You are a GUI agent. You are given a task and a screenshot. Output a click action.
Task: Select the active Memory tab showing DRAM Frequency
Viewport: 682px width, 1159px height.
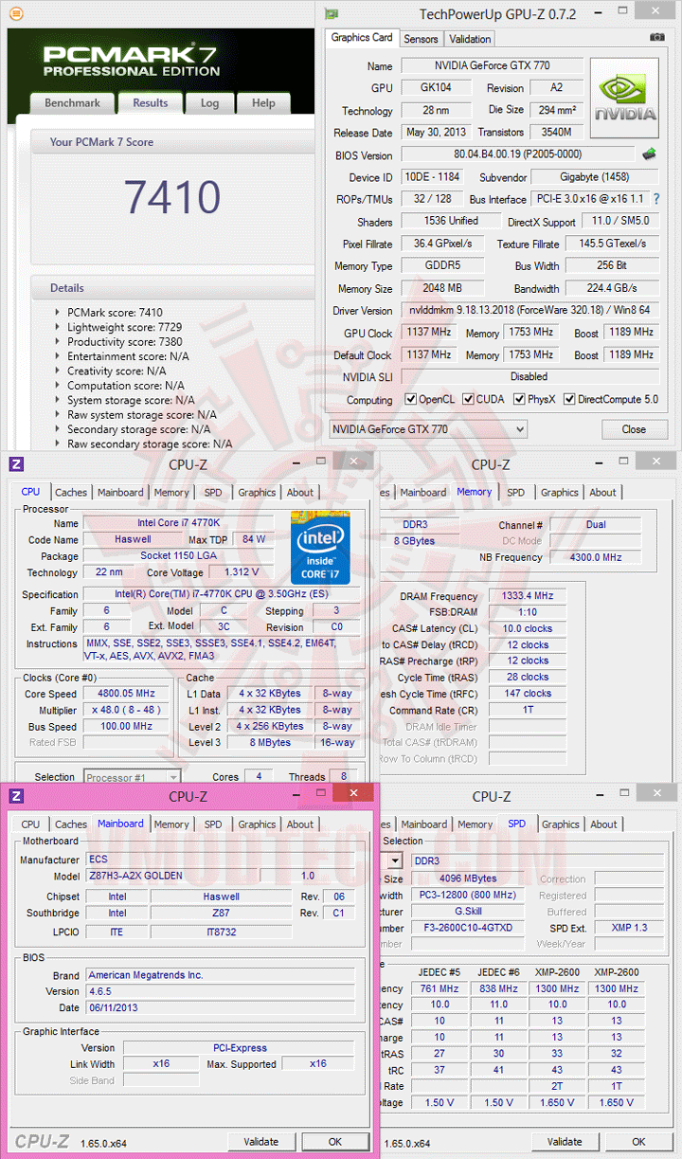474,492
